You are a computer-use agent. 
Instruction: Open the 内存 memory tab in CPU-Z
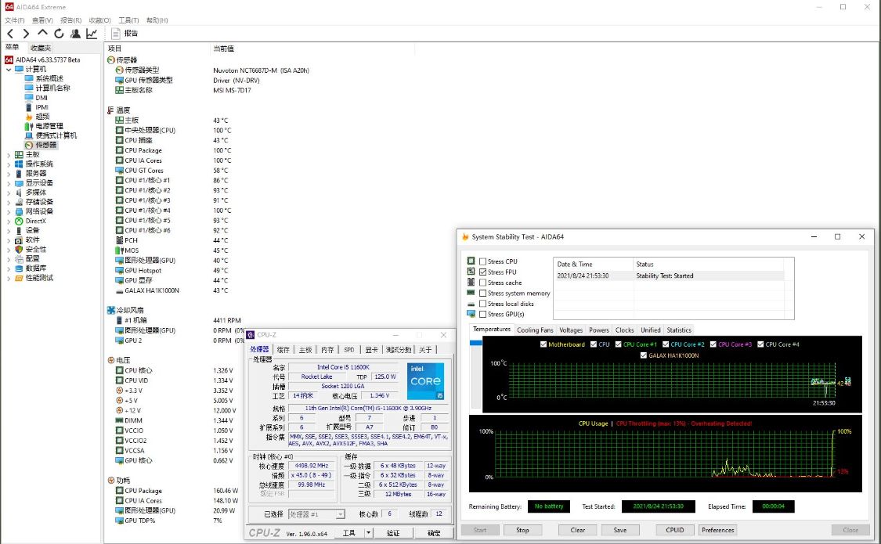[x=327, y=350]
